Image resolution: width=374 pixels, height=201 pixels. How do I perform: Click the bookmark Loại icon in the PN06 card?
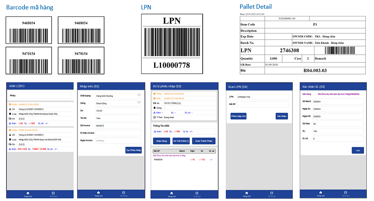(10, 140)
